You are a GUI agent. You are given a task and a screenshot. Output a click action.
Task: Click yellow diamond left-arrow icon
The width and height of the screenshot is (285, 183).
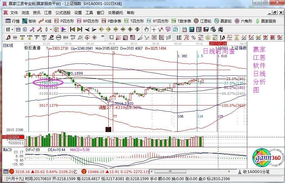point(101,29)
